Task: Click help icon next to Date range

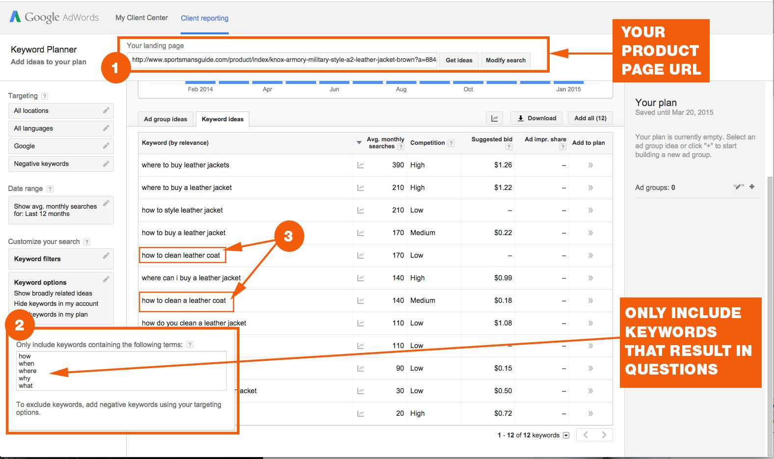Action: [50, 189]
